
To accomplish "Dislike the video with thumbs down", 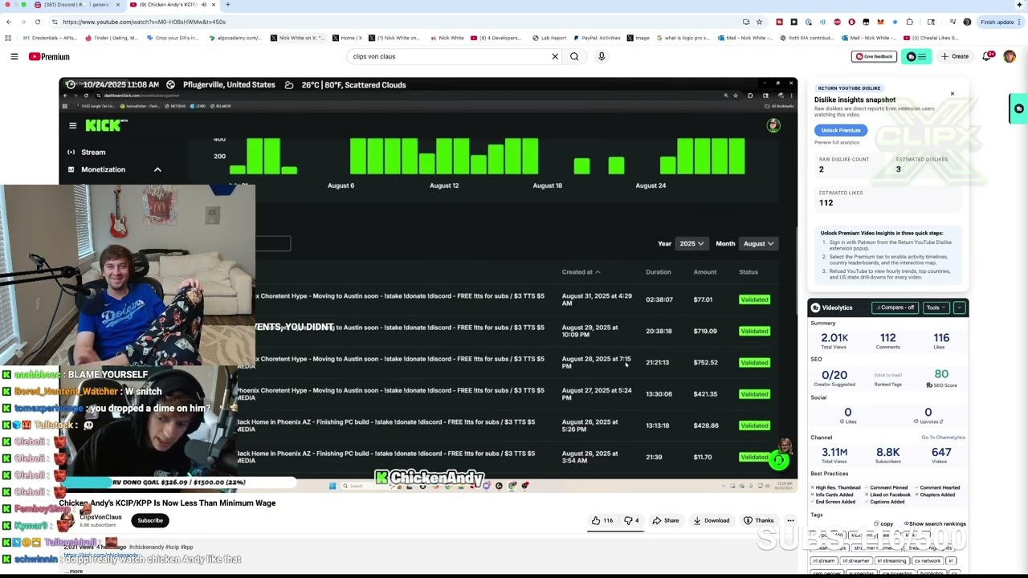I will tap(631, 520).
